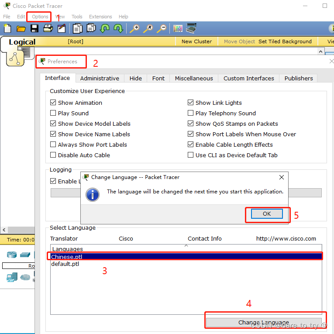Select the End Devices category icon
Viewport: 334px width, 334px height.
12,277
